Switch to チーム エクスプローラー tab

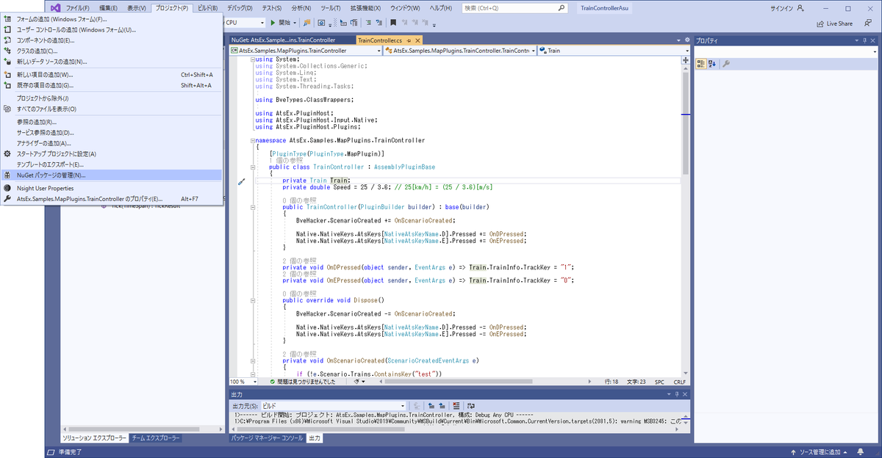[x=155, y=437]
